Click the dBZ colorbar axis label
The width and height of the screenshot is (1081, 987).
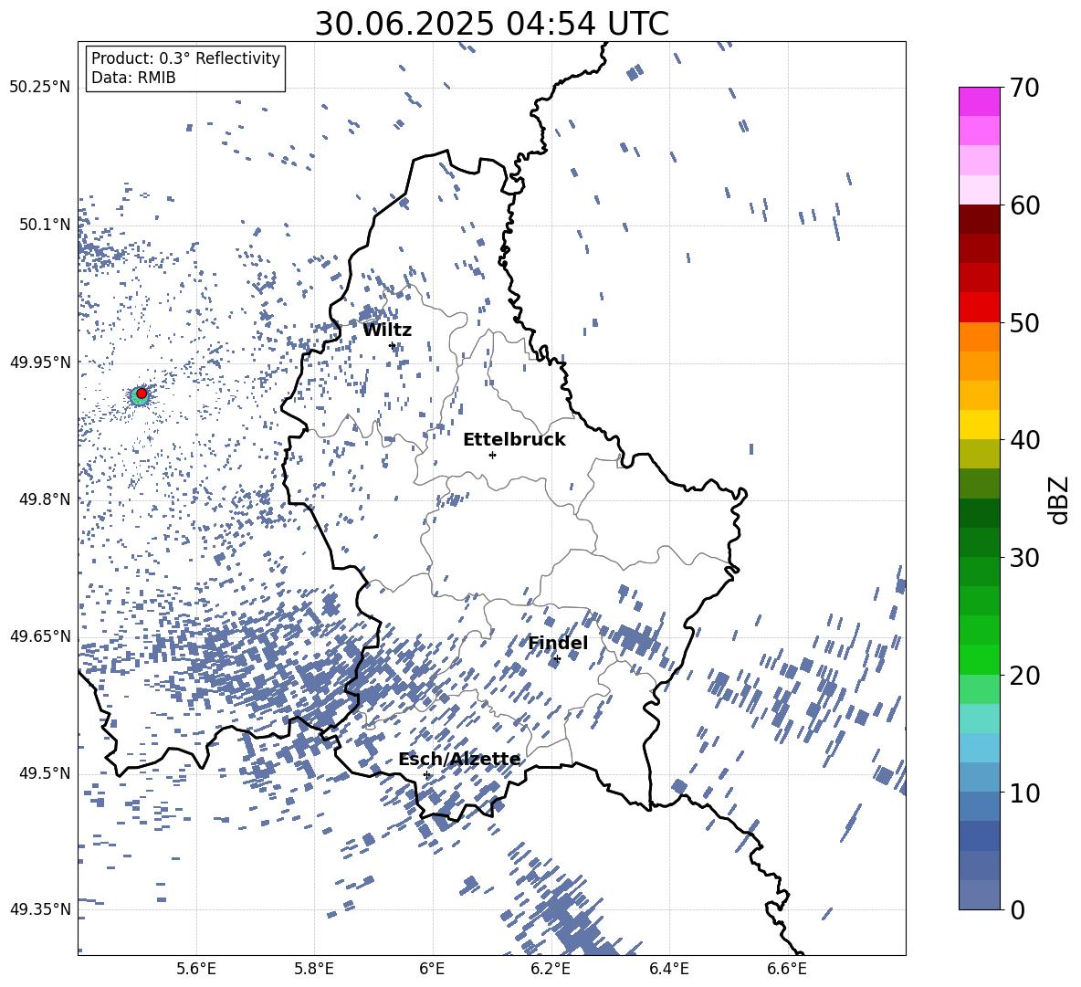(1059, 499)
